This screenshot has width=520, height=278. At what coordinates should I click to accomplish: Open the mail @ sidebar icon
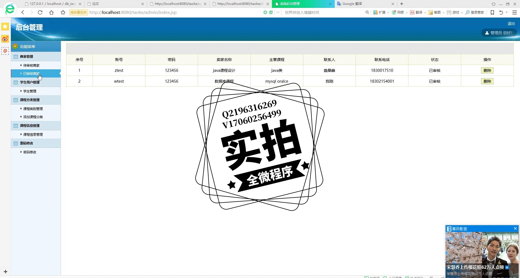tap(5, 51)
